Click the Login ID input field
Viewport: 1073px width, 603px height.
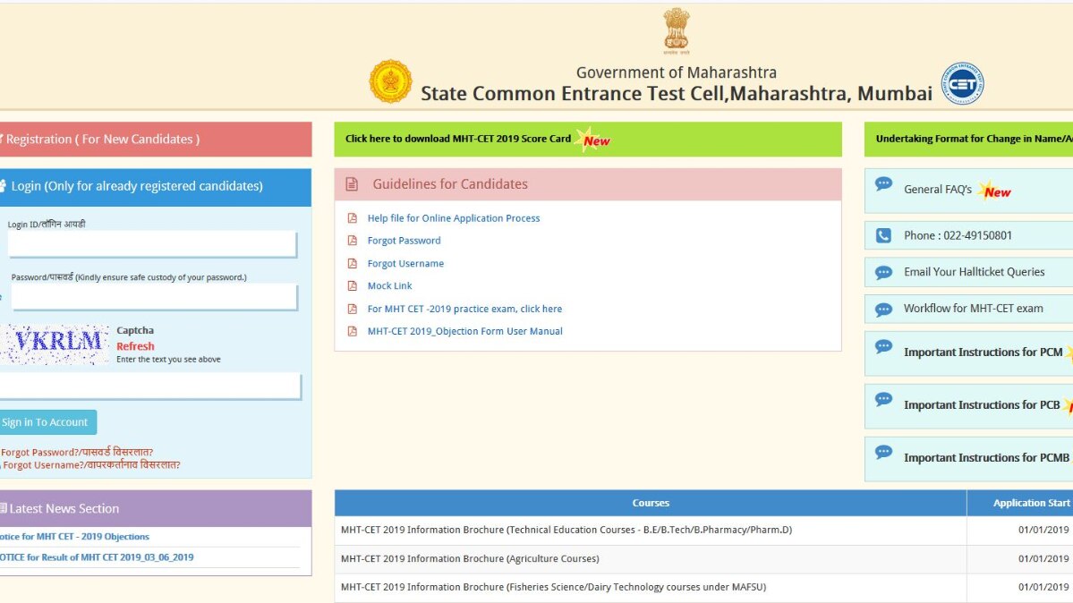click(x=151, y=244)
